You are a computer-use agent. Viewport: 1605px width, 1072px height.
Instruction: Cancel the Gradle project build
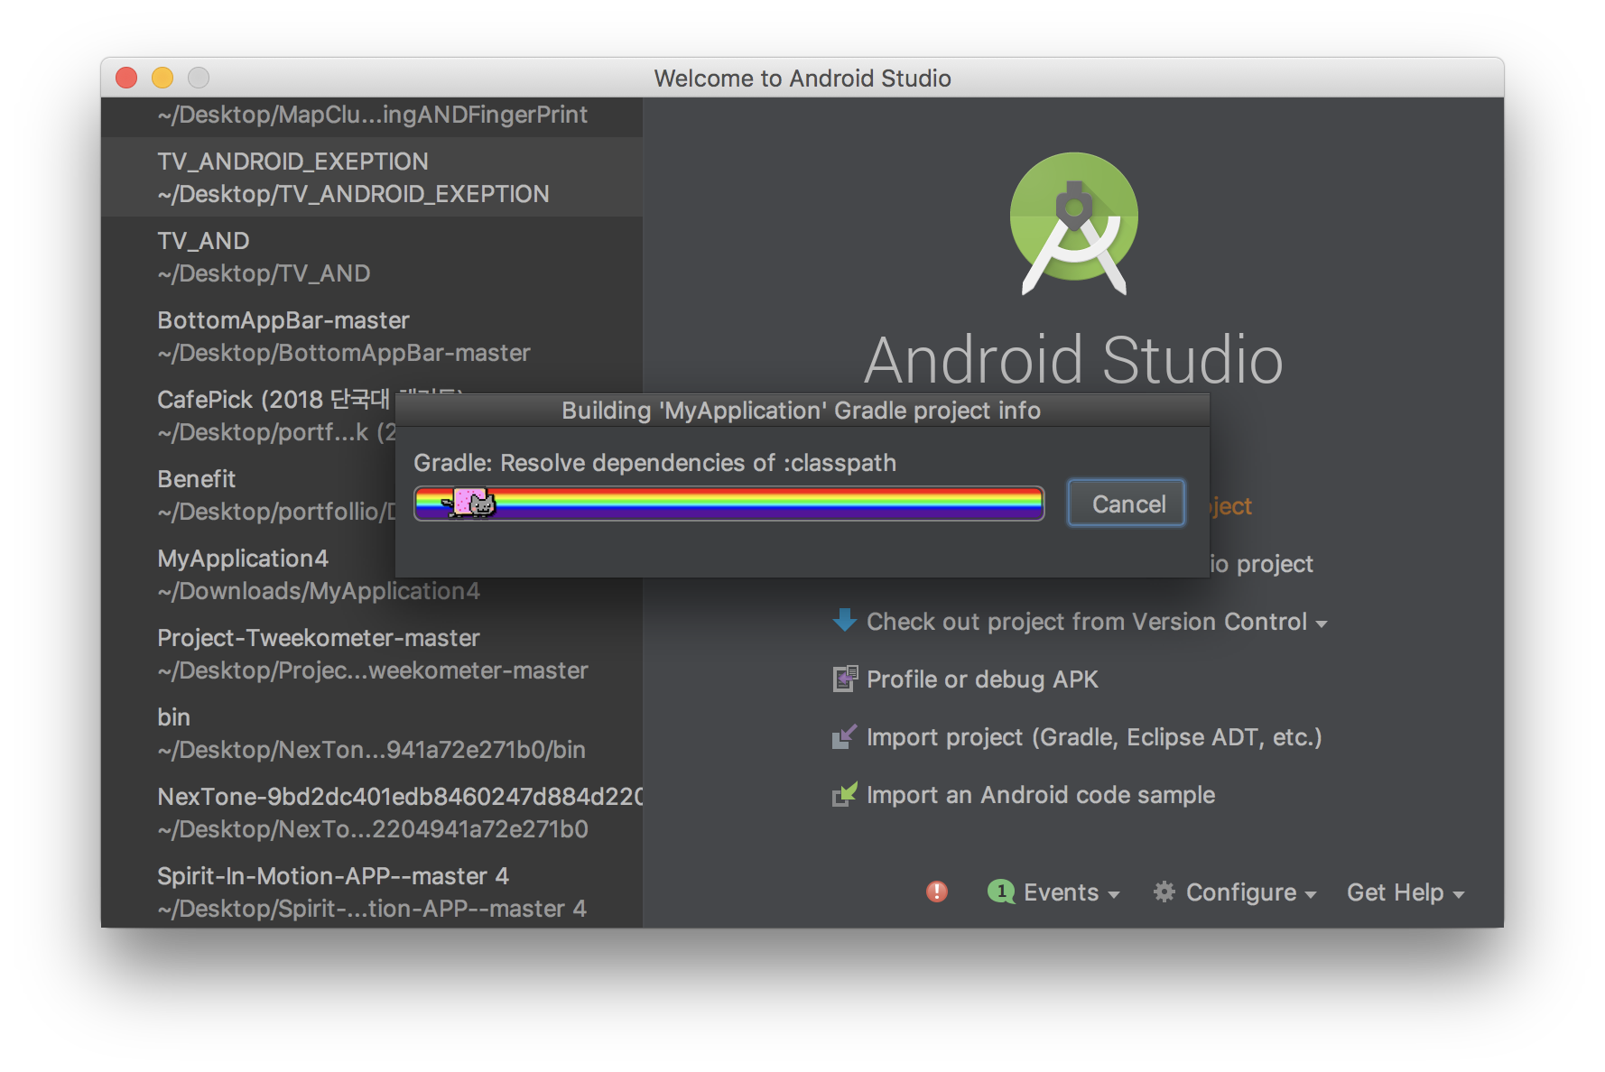[1127, 504]
